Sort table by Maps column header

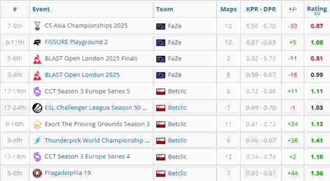tap(228, 9)
